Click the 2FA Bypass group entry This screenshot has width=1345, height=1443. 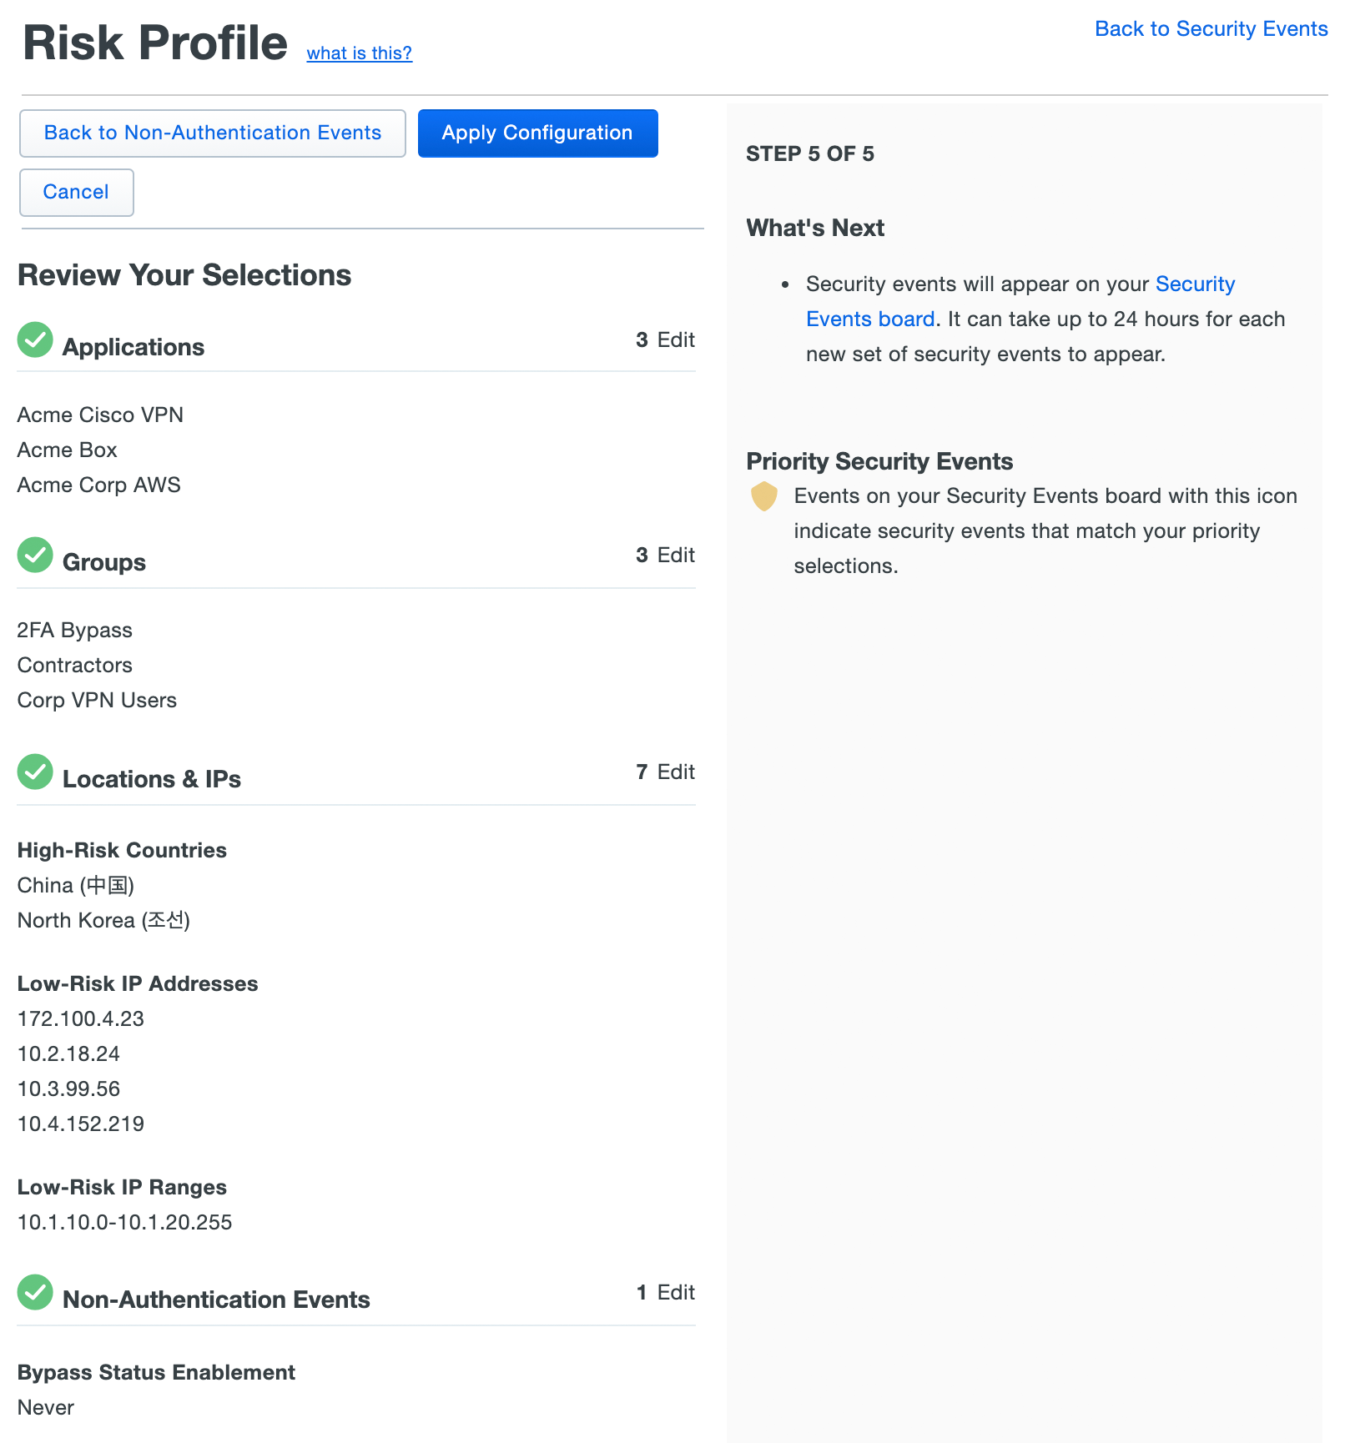coord(75,631)
